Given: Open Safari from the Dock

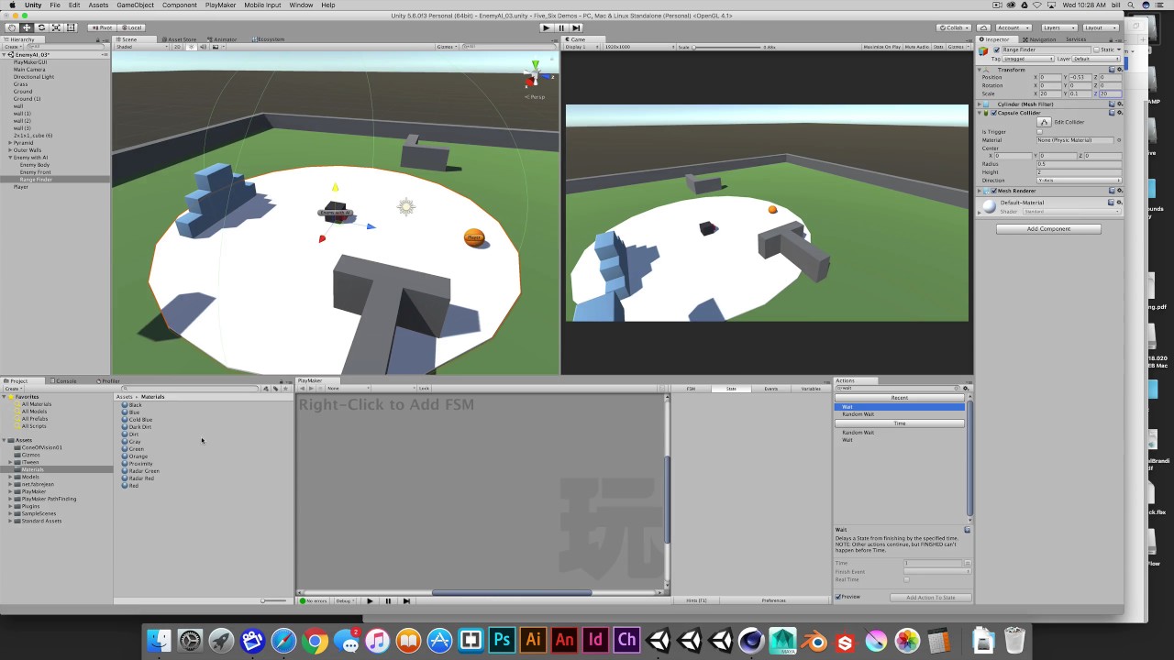Looking at the screenshot, I should (x=283, y=641).
